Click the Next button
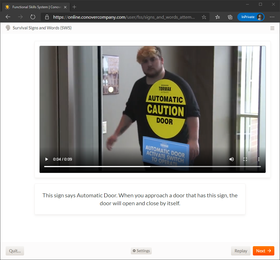 click(263, 251)
